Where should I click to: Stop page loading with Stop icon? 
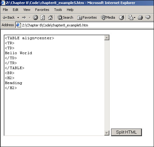35,17
